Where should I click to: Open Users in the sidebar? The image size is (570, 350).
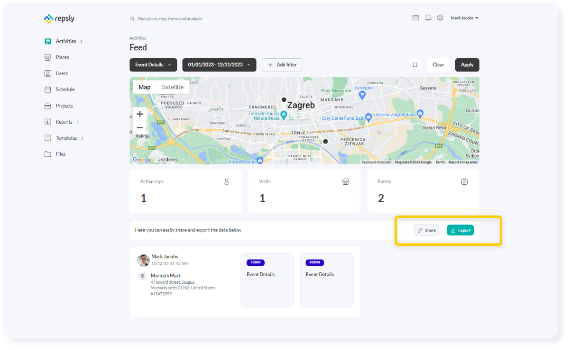(62, 73)
